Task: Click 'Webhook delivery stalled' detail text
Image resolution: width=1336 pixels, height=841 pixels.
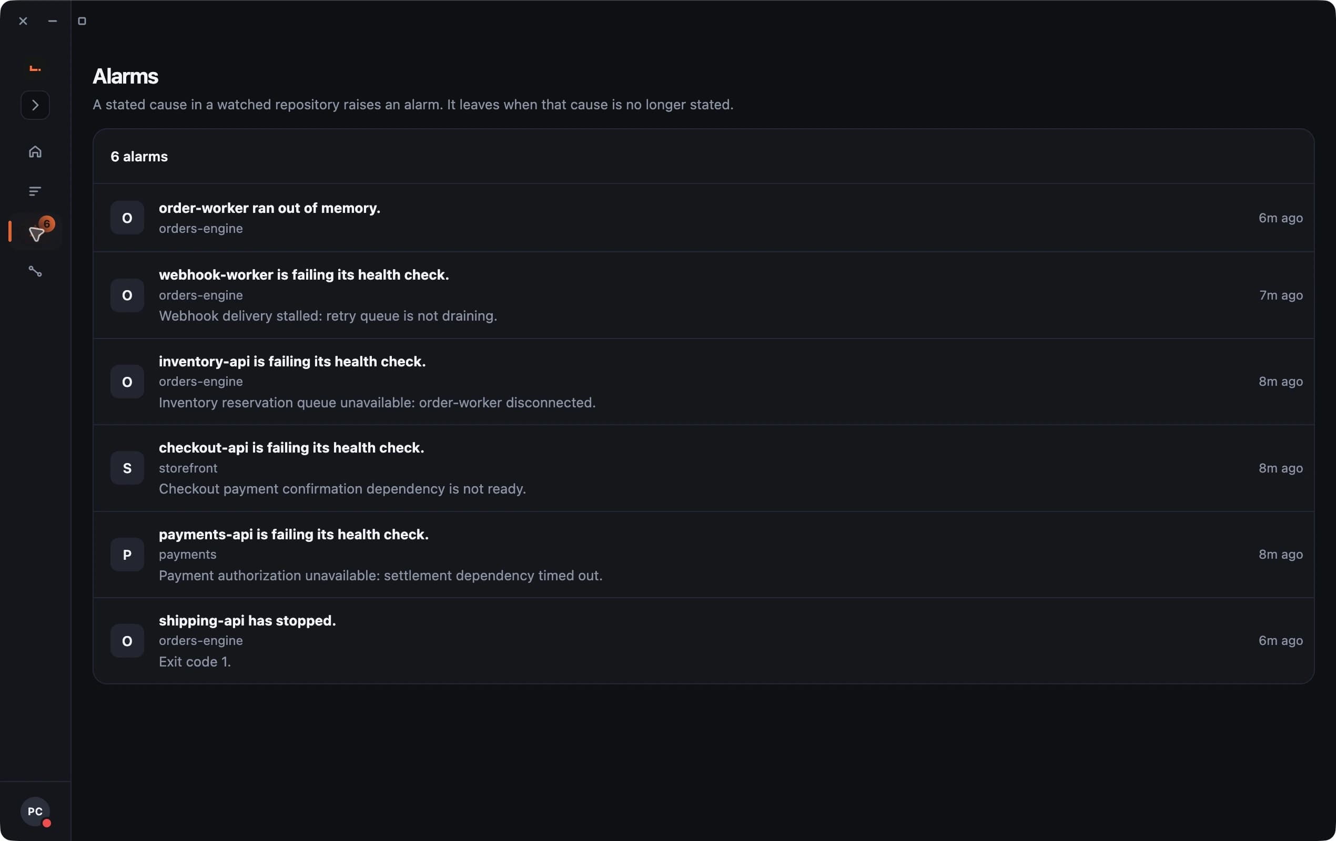Action: [x=328, y=316]
